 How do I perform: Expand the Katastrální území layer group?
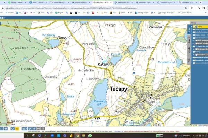point(192,47)
